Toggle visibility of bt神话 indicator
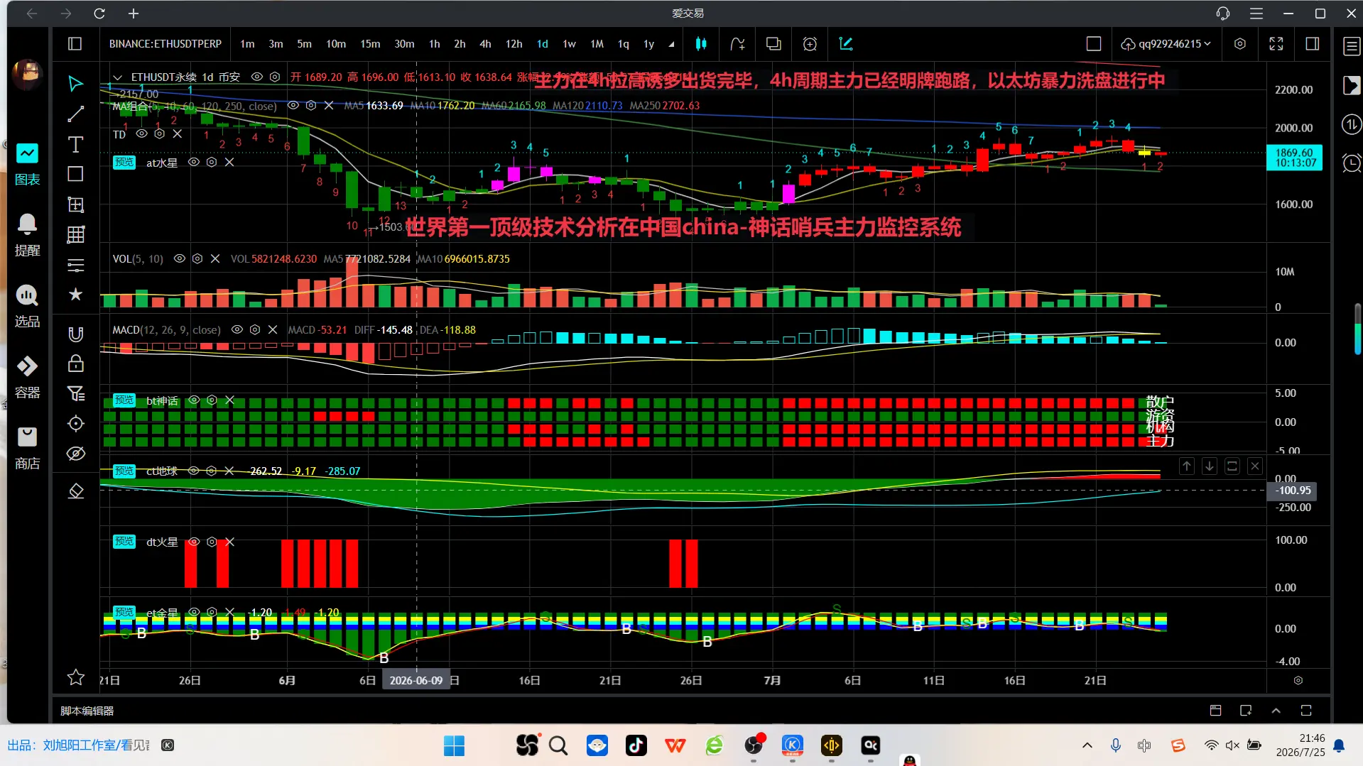Viewport: 1363px width, 766px height. tap(193, 400)
